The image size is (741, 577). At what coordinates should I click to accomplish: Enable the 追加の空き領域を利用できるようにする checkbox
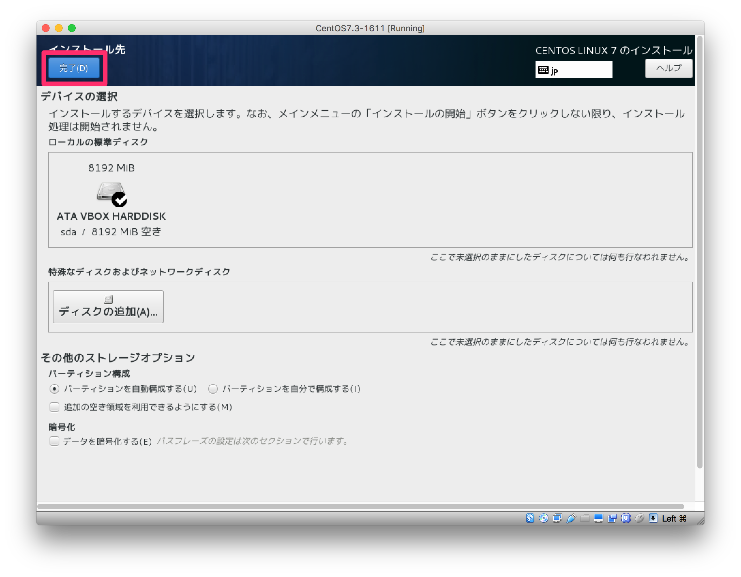54,407
